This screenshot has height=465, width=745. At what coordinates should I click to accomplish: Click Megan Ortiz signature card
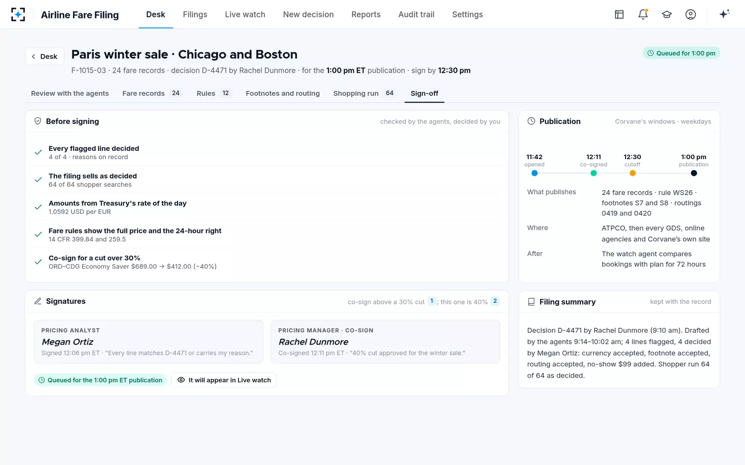[148, 342]
